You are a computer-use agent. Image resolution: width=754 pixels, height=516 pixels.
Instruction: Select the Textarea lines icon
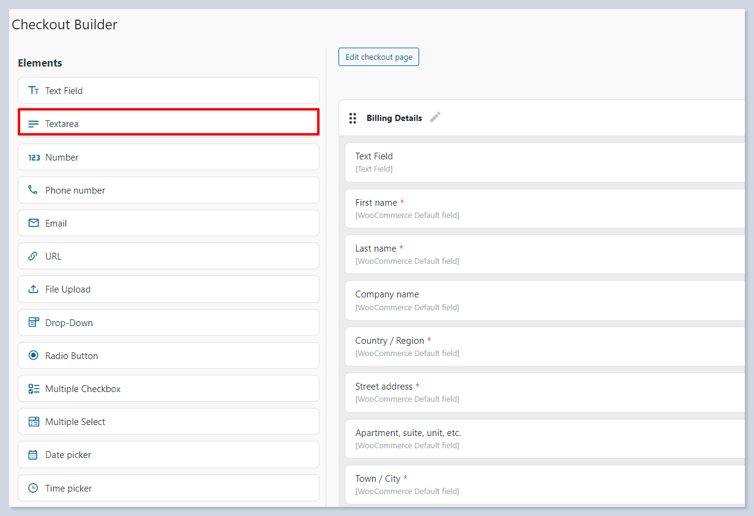coord(34,124)
